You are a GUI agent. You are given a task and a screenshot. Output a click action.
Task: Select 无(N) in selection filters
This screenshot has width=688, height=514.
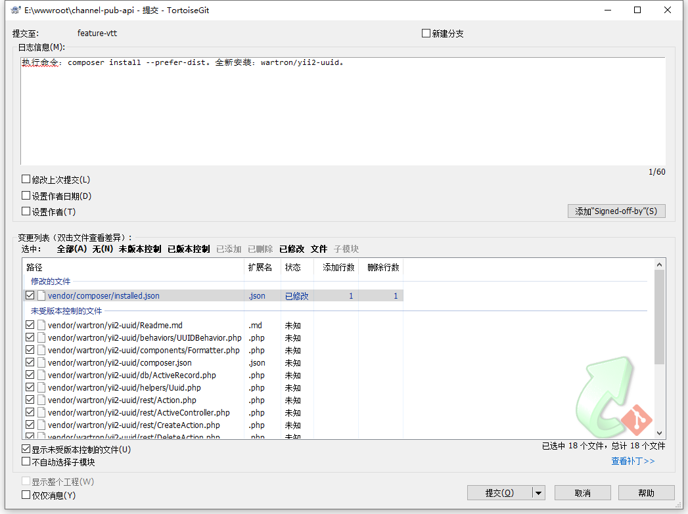(x=103, y=249)
